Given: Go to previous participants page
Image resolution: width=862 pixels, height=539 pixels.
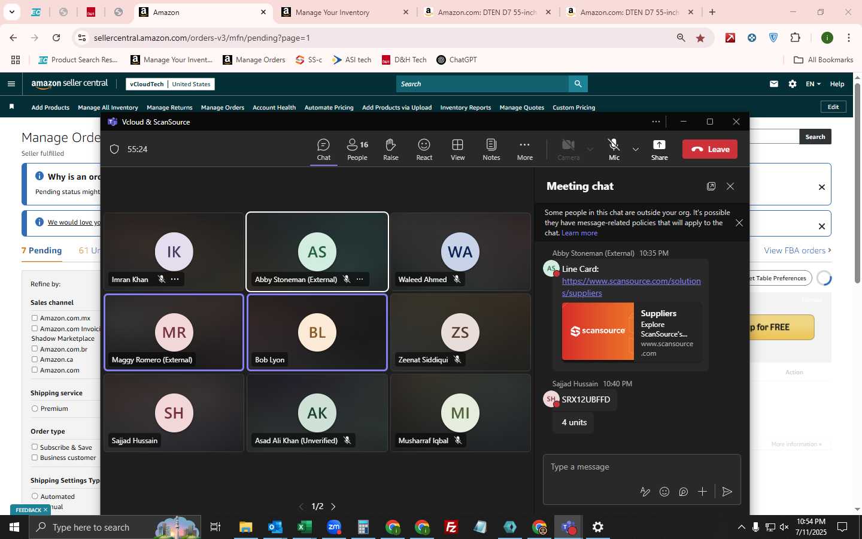Looking at the screenshot, I should 301,507.
